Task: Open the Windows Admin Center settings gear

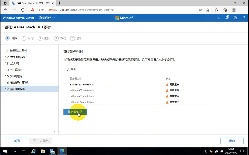Action: click(x=235, y=18)
